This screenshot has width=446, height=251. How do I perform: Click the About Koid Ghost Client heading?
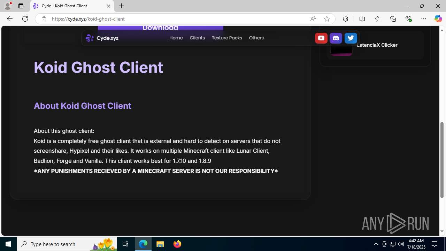tap(83, 106)
